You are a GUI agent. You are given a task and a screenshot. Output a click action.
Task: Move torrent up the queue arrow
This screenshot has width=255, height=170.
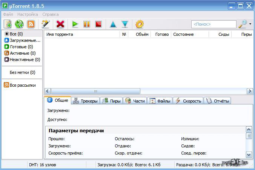tap(113, 24)
